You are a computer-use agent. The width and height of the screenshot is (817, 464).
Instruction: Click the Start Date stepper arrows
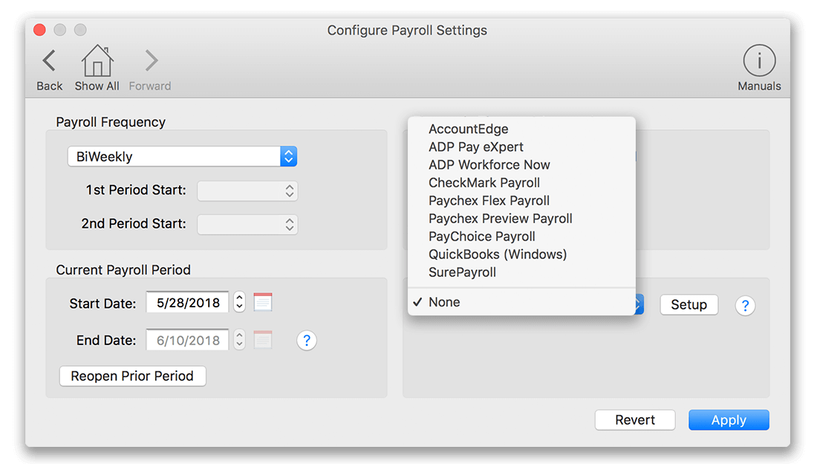coord(239,302)
